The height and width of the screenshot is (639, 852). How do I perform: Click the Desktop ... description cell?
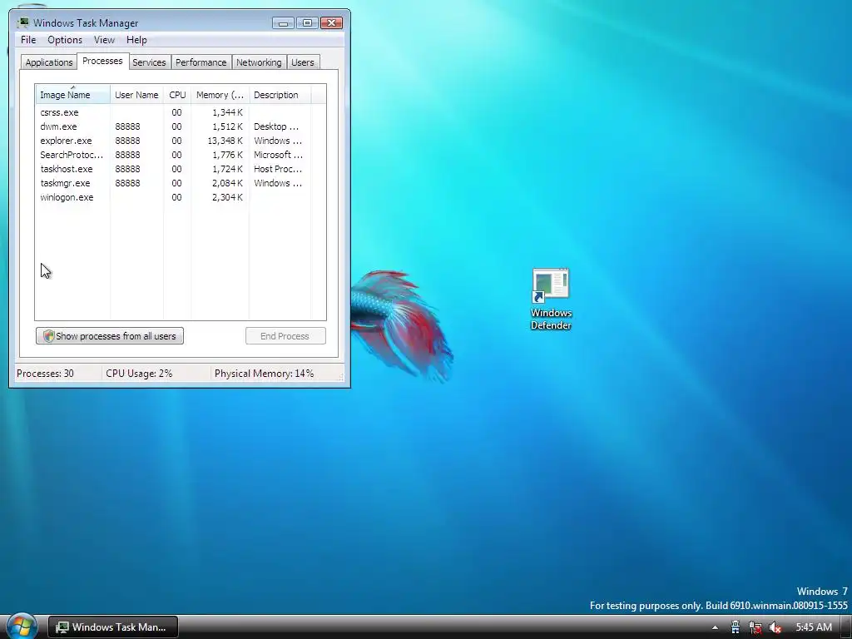coord(276,126)
